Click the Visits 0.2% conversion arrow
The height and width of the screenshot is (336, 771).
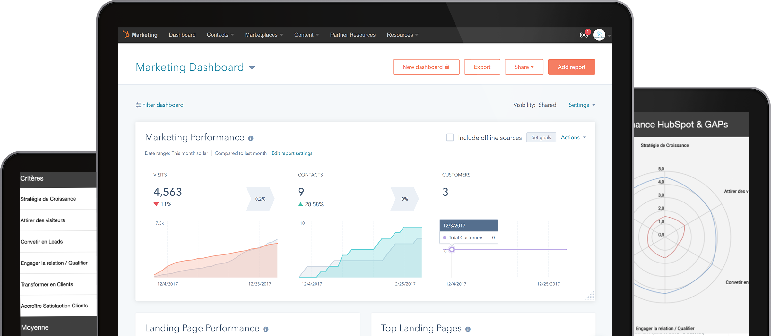pos(260,199)
